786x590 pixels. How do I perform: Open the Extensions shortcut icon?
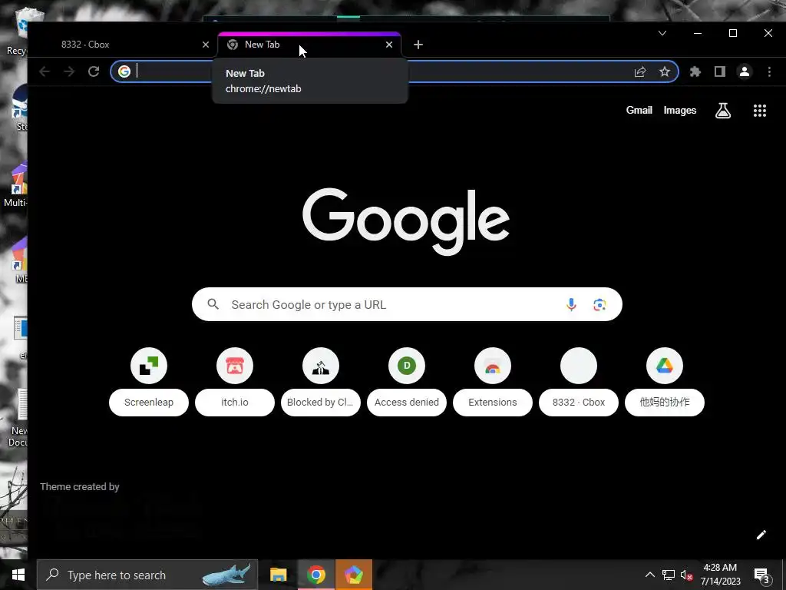click(x=493, y=366)
